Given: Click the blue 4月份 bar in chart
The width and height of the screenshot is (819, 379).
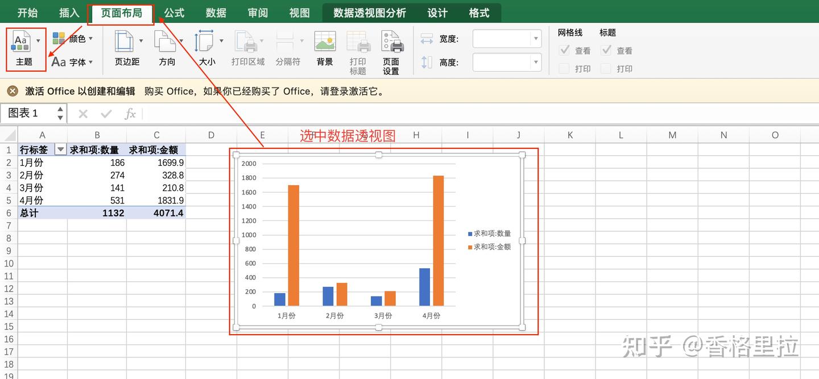Looking at the screenshot, I should [425, 287].
